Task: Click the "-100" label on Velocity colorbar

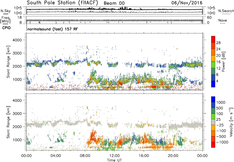Action: tap(221, 131)
